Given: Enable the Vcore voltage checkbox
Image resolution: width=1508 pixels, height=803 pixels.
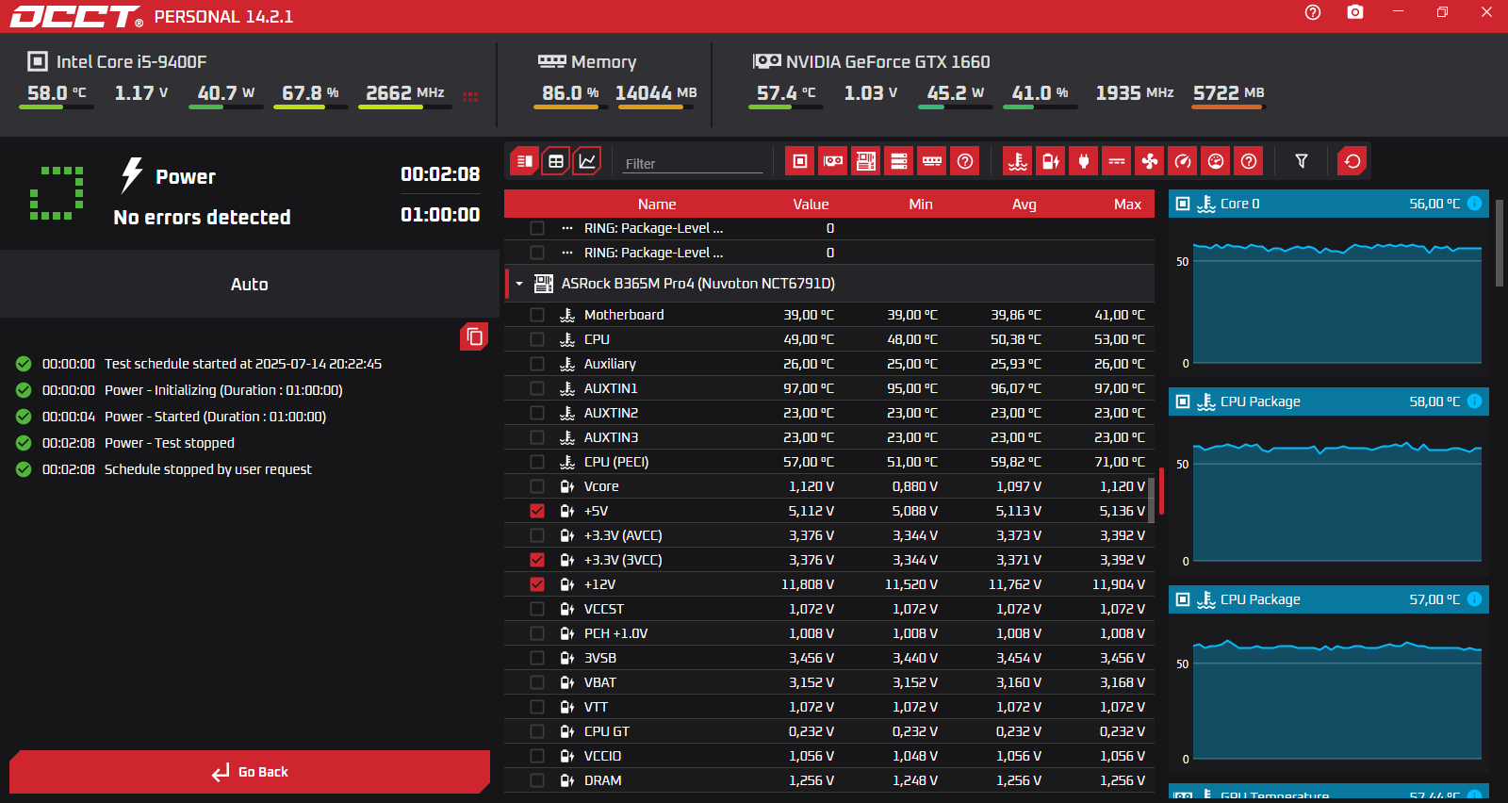Looking at the screenshot, I should point(537,486).
